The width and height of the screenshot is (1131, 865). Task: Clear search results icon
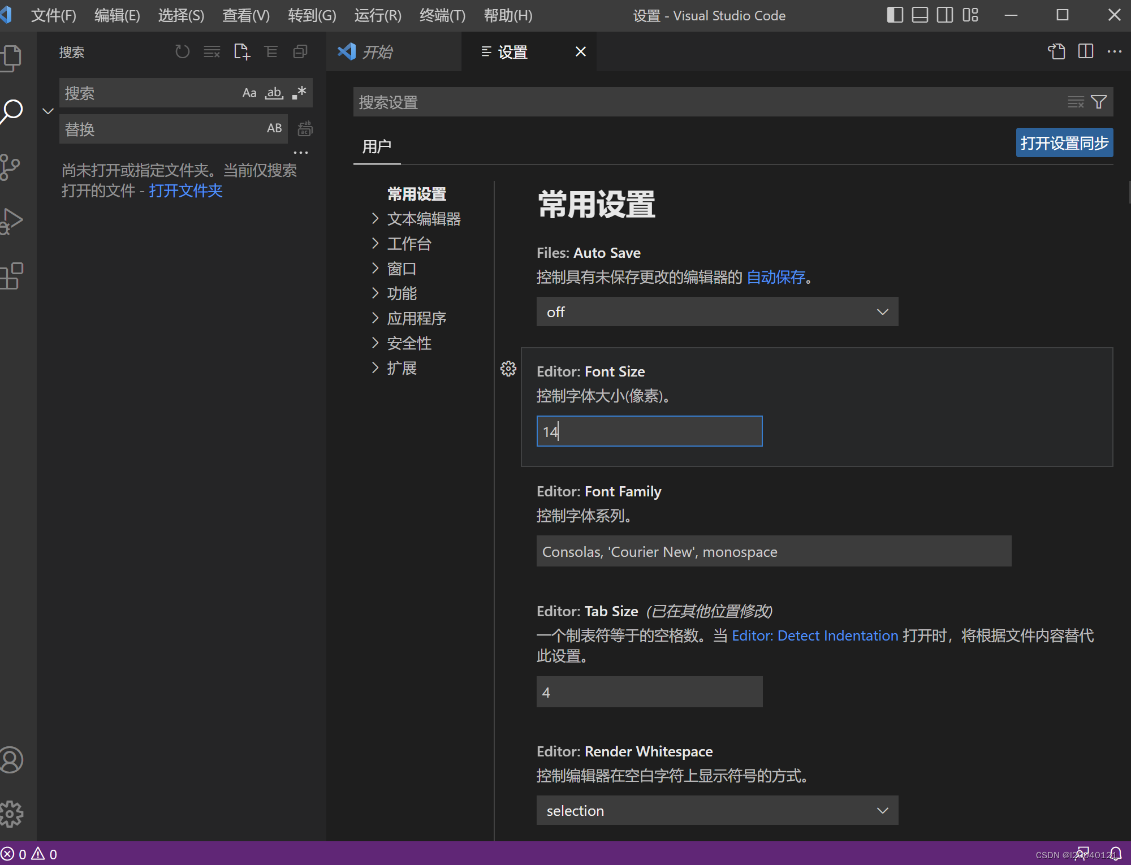212,52
